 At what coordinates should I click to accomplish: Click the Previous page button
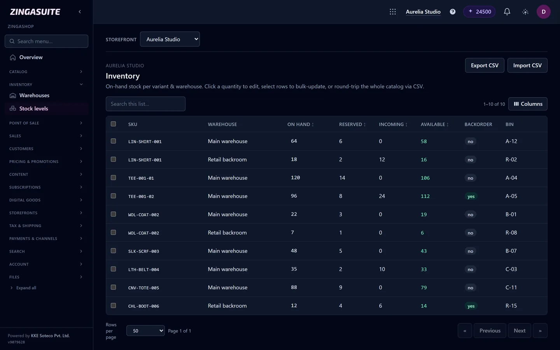(490, 331)
